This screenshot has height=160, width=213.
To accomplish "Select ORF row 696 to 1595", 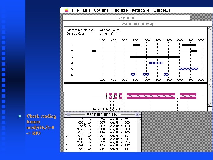I will point(101,123).
